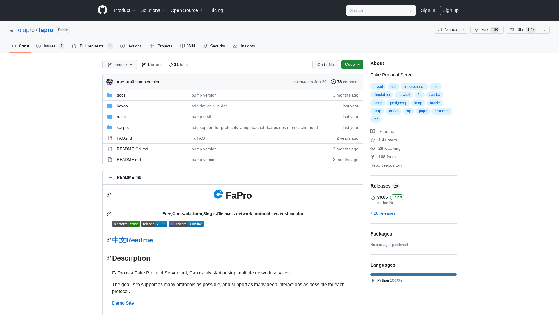This screenshot has height=314, width=559.
Task: Click the postgresql topic tag
Action: coord(398,103)
